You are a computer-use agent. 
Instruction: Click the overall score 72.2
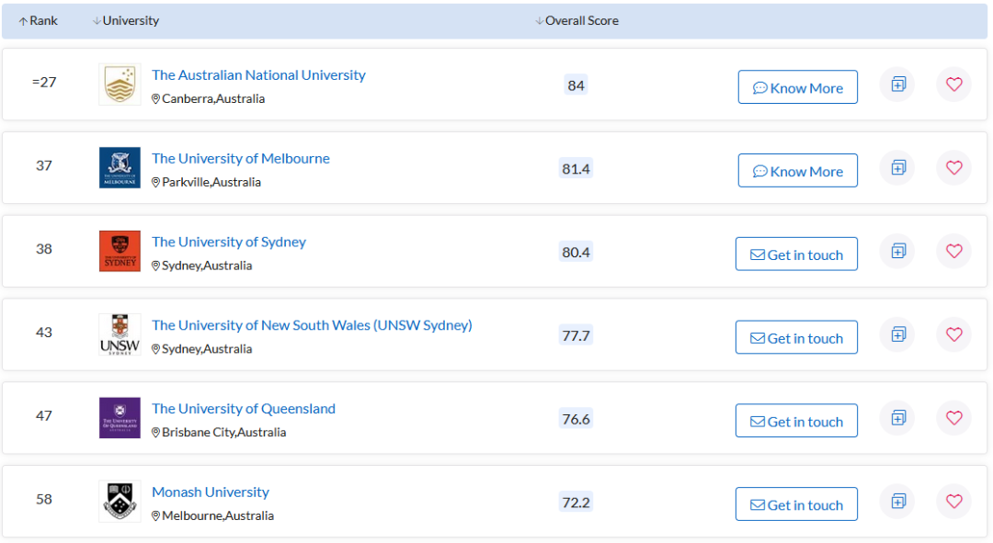coord(576,503)
